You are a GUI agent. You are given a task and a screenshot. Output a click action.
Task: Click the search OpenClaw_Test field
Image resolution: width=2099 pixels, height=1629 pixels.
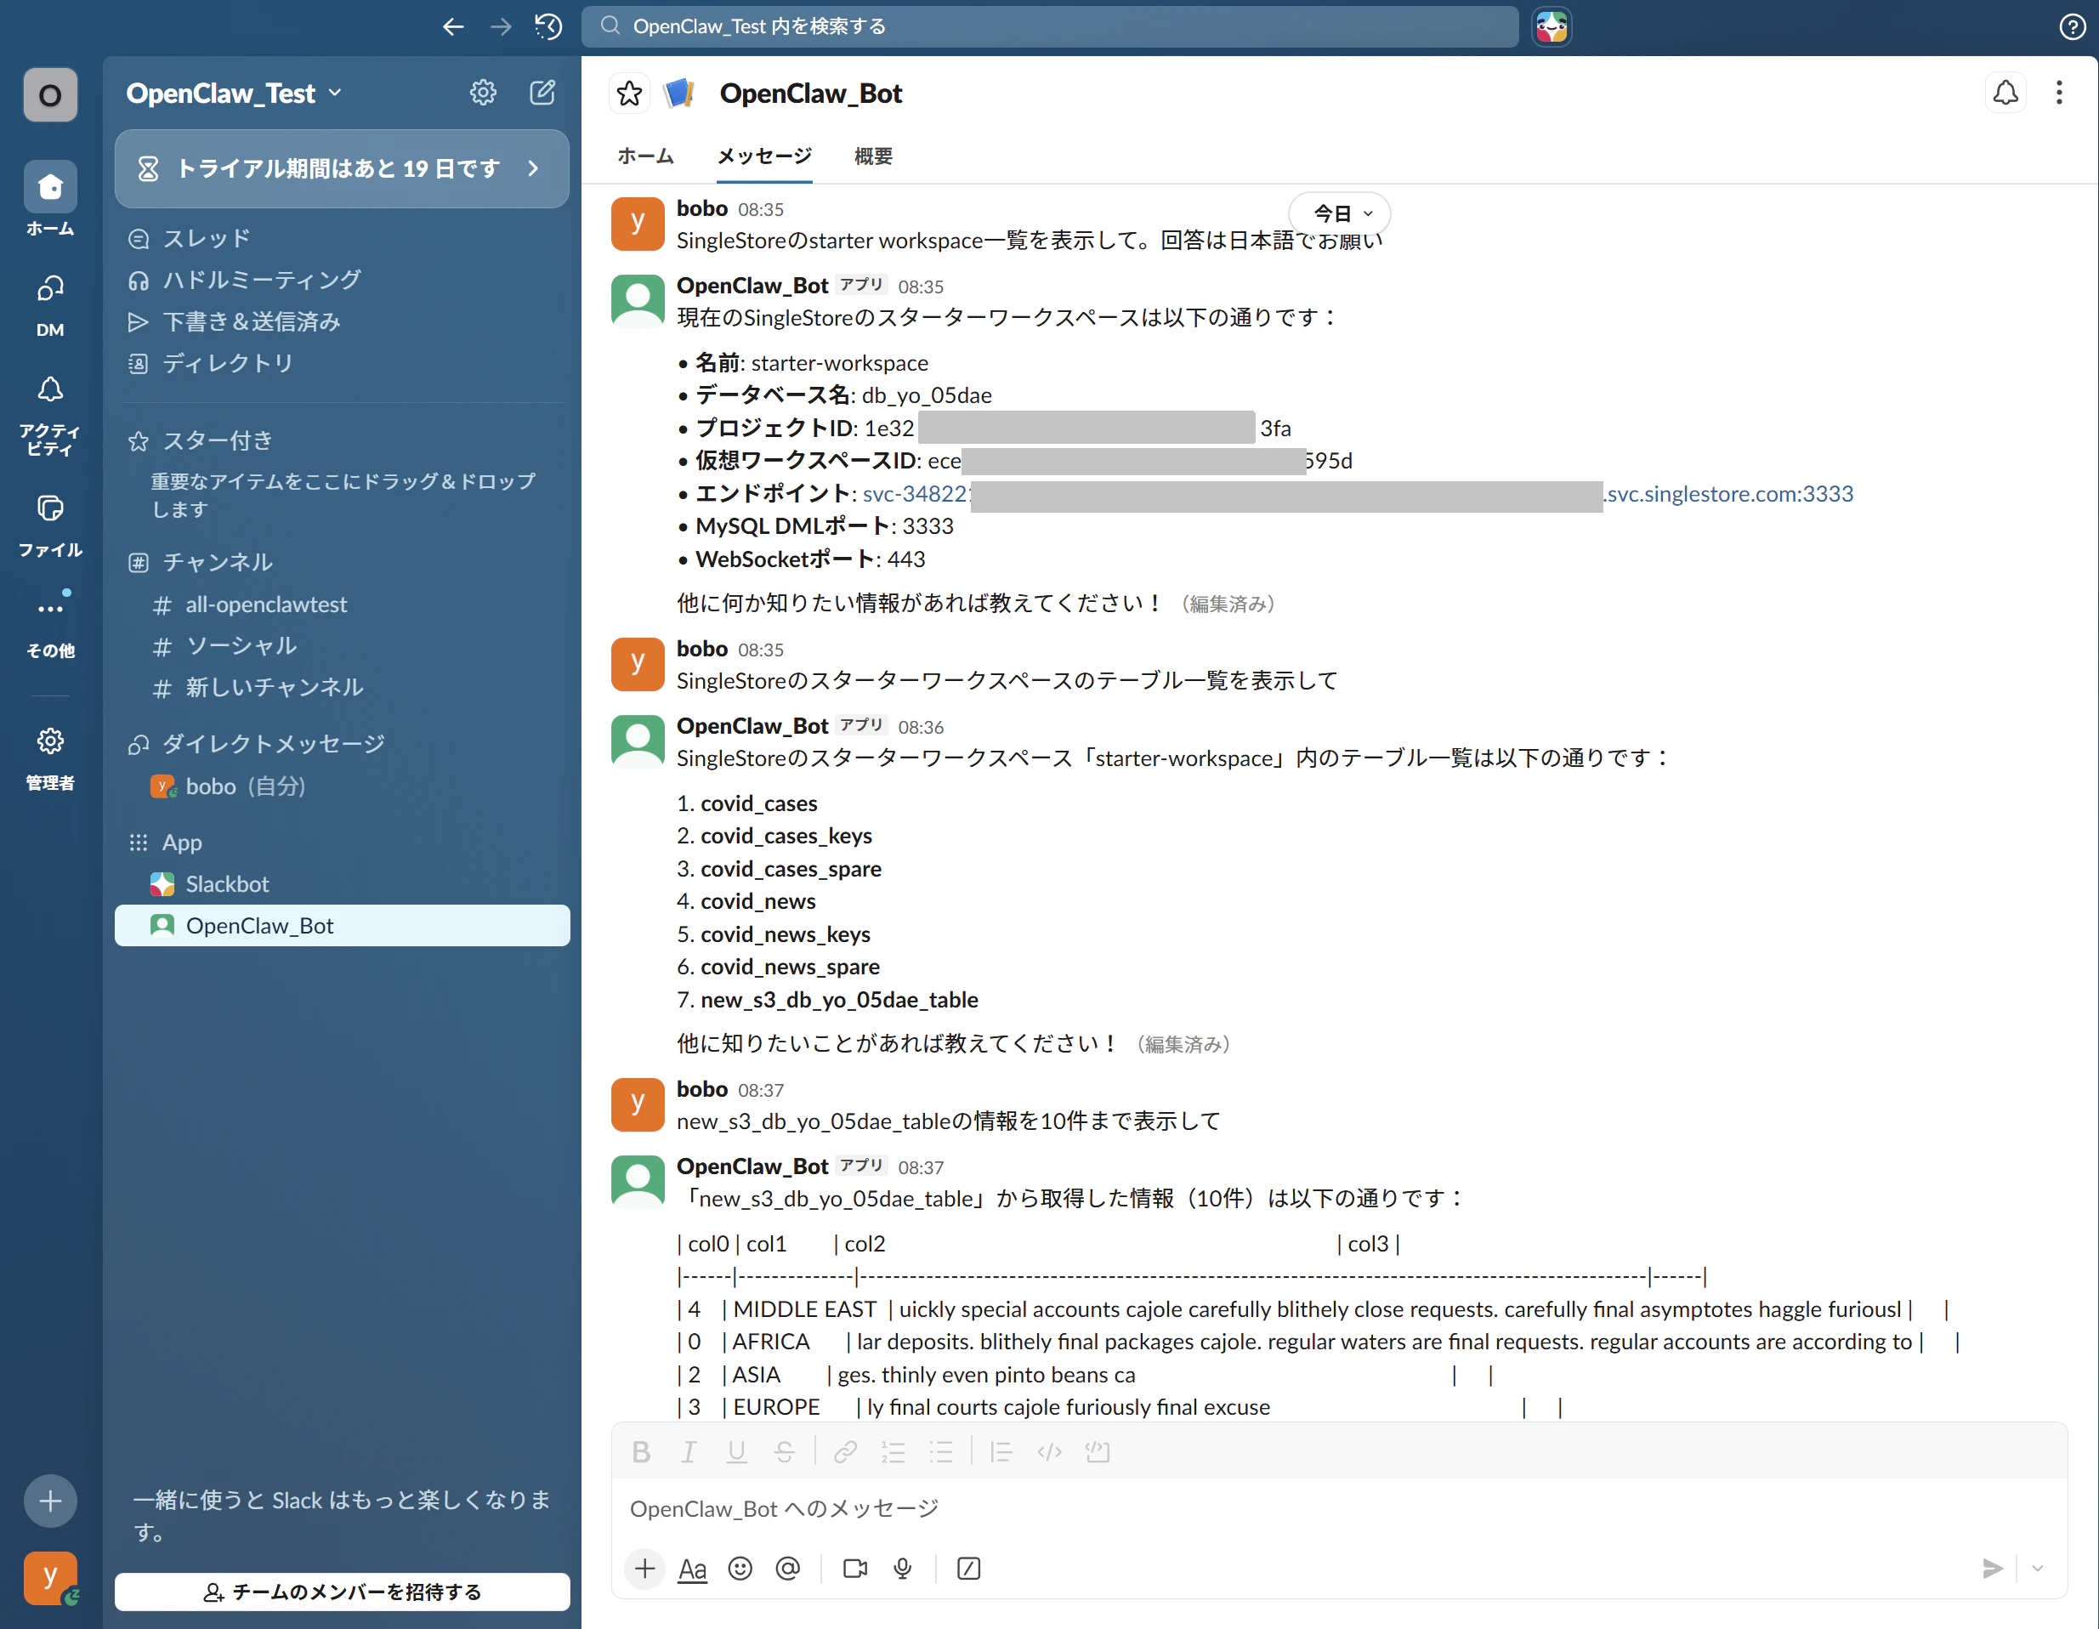pos(1049,27)
